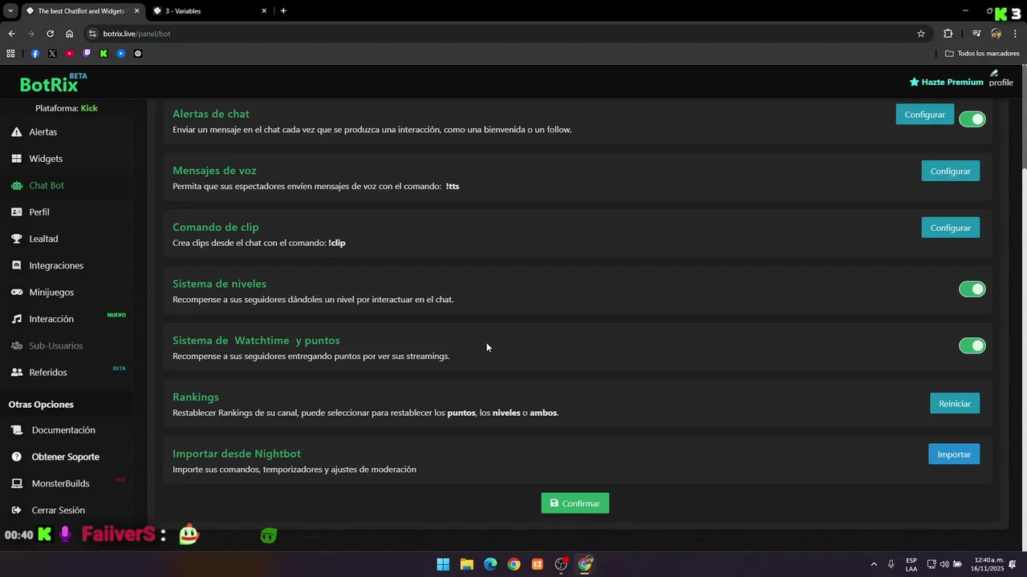Open Facebook bookmark in bookmarks bar
The height and width of the screenshot is (577, 1027).
[x=35, y=54]
